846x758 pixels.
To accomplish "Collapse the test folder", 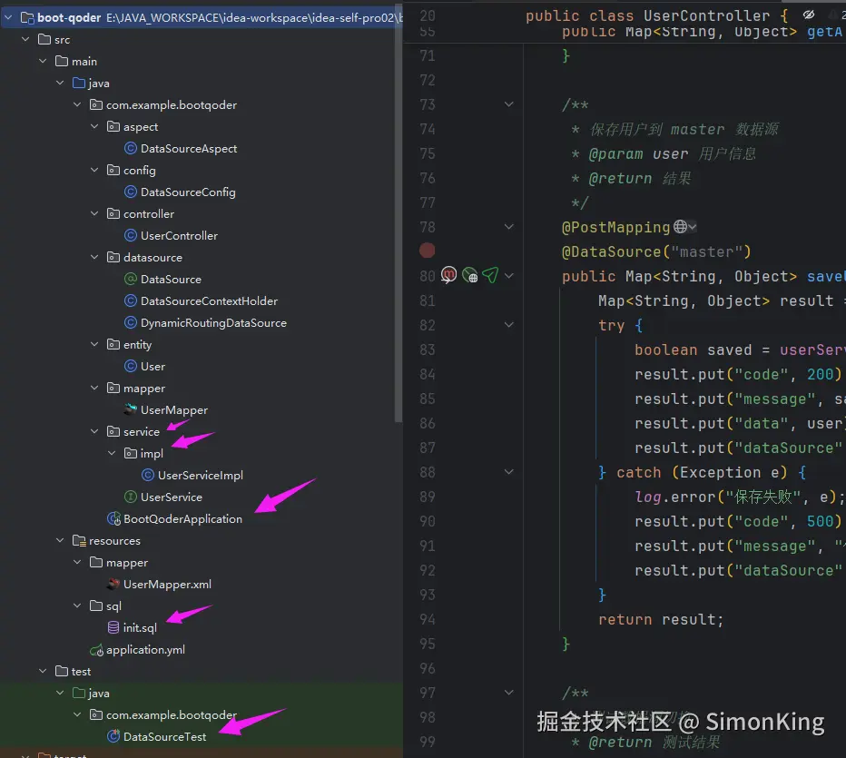I will pos(43,671).
